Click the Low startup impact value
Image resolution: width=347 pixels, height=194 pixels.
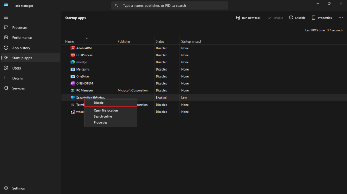[184, 98]
